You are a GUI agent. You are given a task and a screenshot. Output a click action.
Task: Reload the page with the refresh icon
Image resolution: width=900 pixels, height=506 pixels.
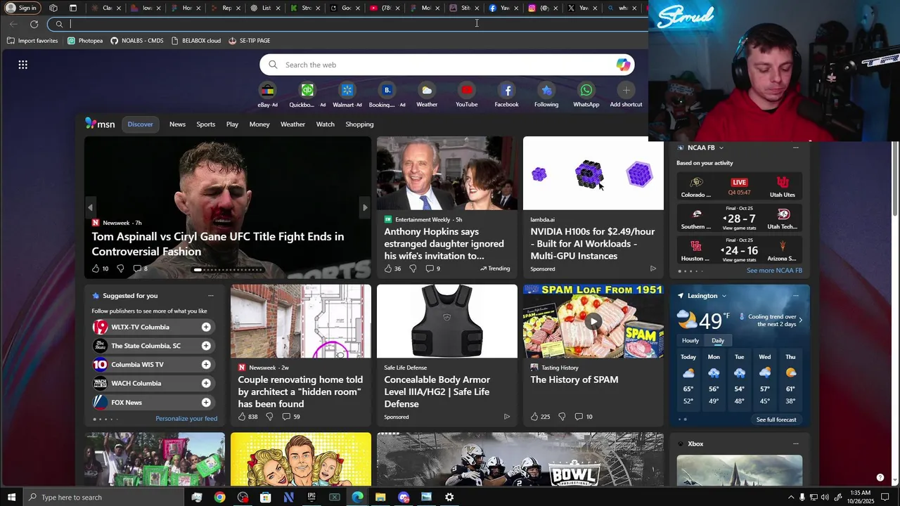(x=34, y=24)
